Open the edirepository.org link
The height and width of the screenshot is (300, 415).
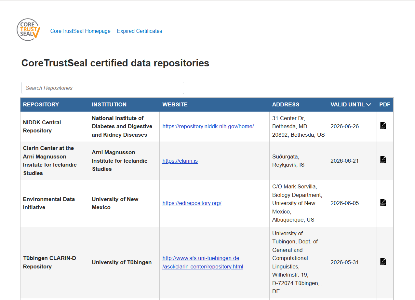[192, 203]
